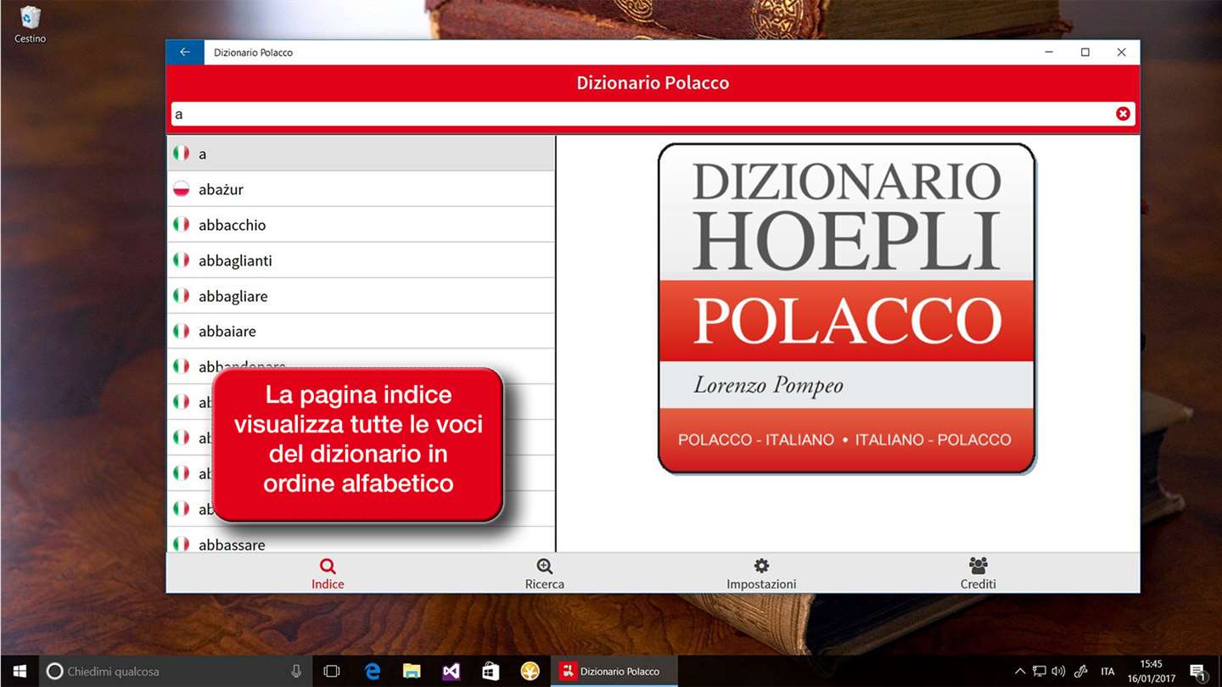
Task: Open the clock showing 15:45
Action: point(1152,671)
